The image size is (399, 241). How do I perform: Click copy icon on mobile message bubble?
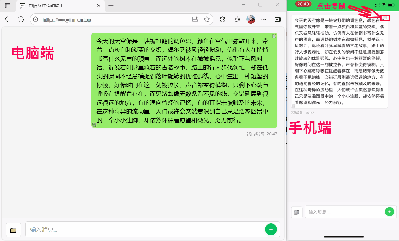coord(385,18)
